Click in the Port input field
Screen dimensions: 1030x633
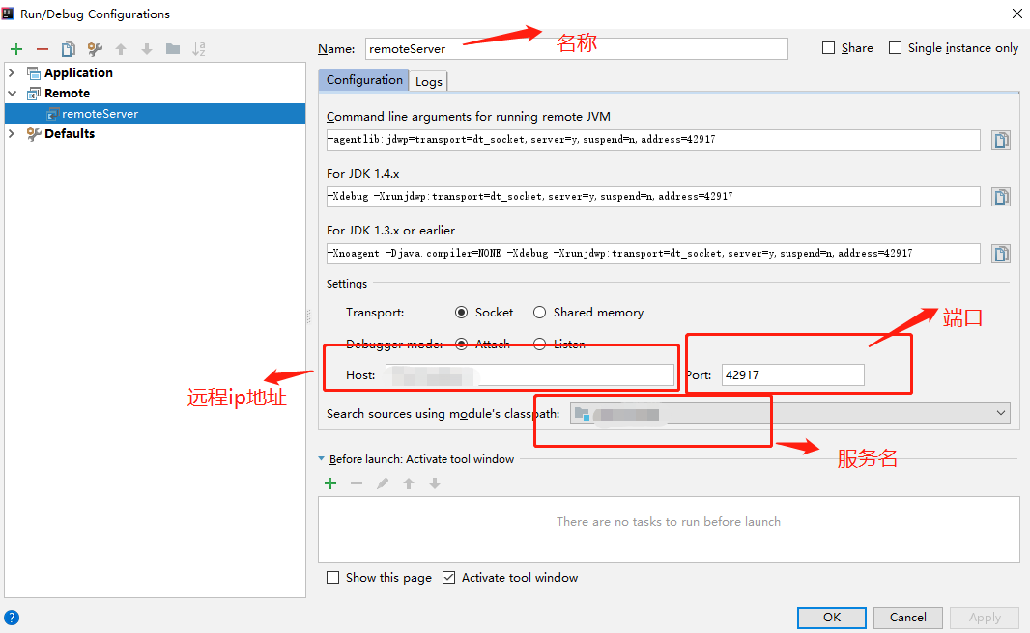(x=792, y=375)
